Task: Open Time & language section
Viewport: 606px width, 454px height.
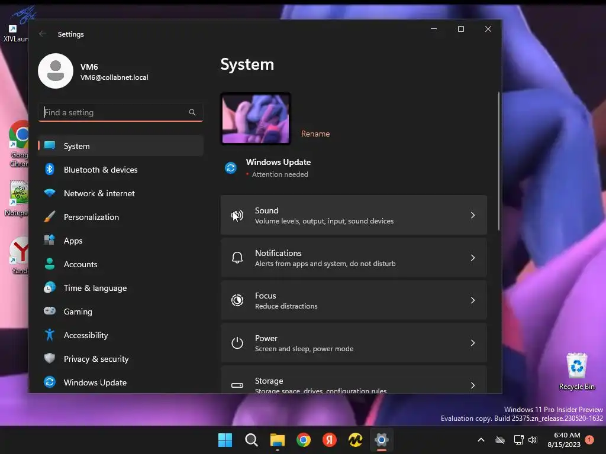Action: [121, 288]
